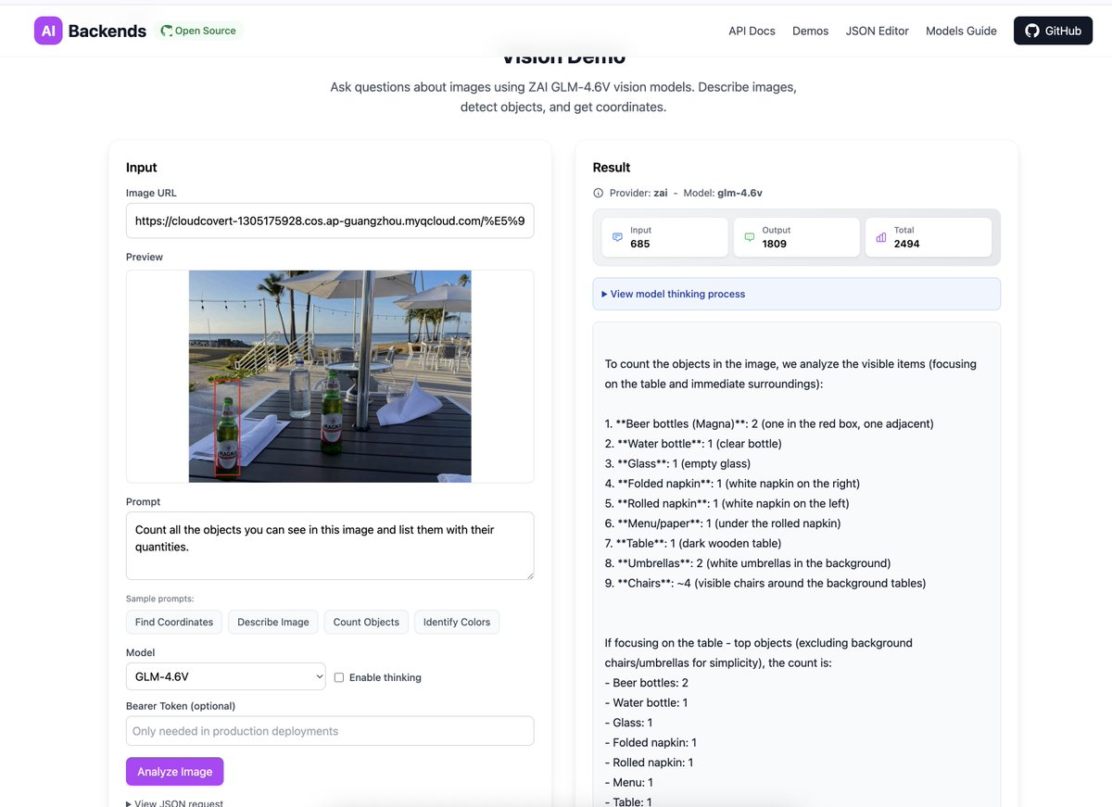Image resolution: width=1112 pixels, height=807 pixels.
Task: Expand View JSON request section
Action: point(174,803)
